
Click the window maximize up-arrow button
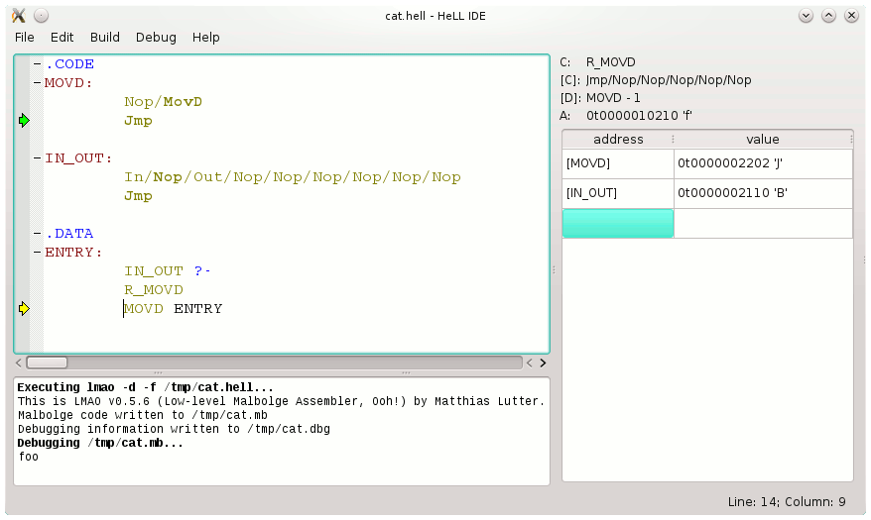tap(828, 16)
